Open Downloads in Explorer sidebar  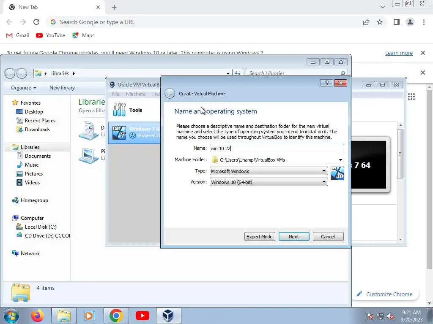pos(37,129)
